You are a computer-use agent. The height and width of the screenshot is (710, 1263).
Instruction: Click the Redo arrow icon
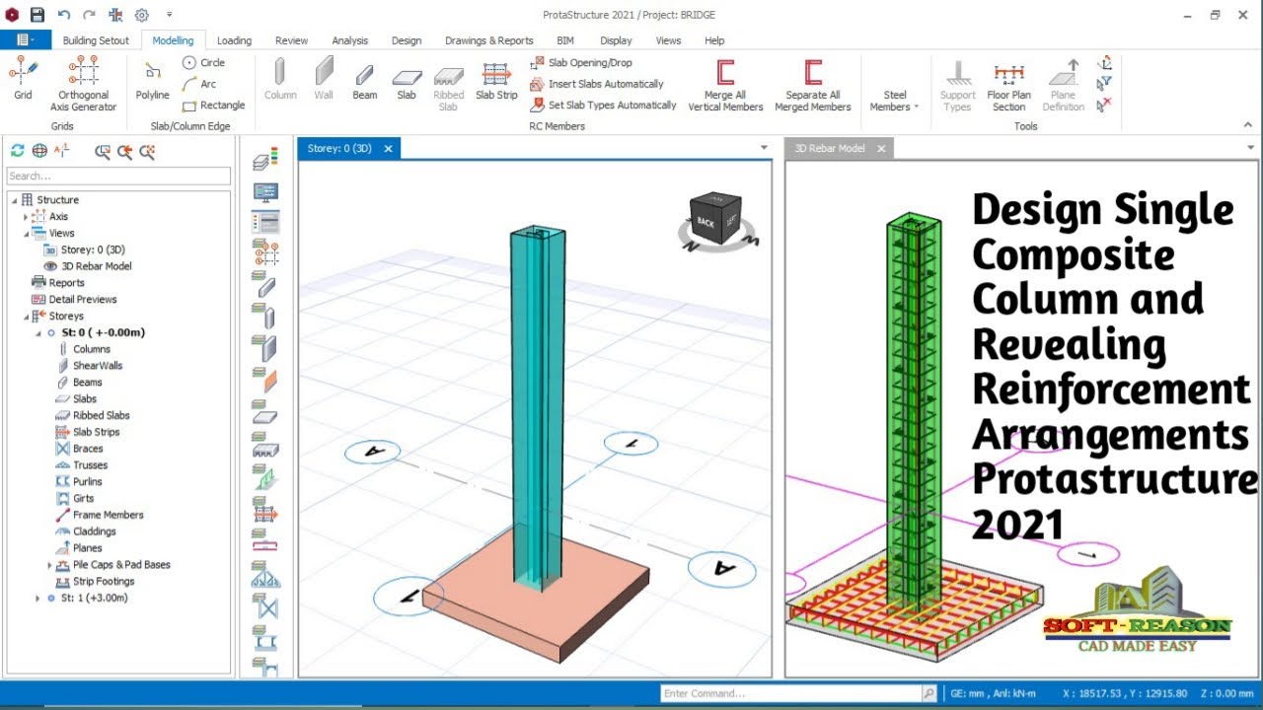(x=90, y=15)
